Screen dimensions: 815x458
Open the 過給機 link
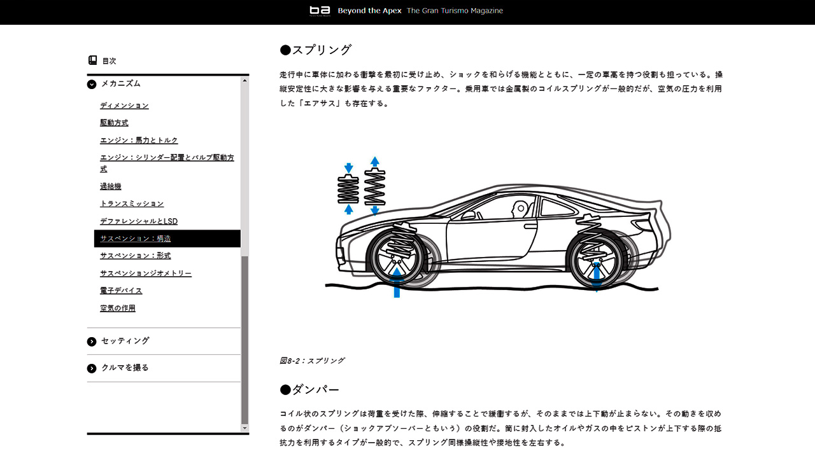coord(110,186)
